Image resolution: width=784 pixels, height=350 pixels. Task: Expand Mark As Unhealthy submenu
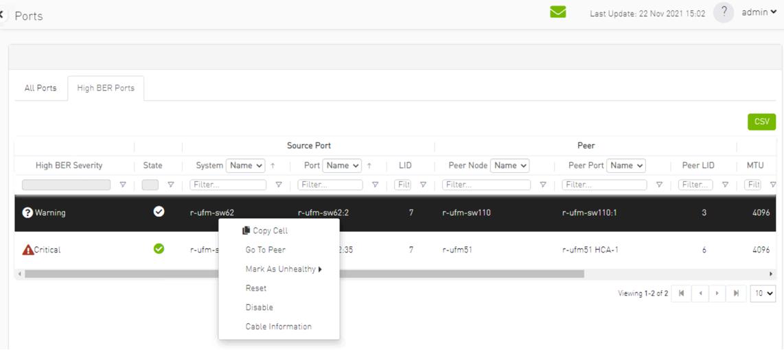coord(283,269)
